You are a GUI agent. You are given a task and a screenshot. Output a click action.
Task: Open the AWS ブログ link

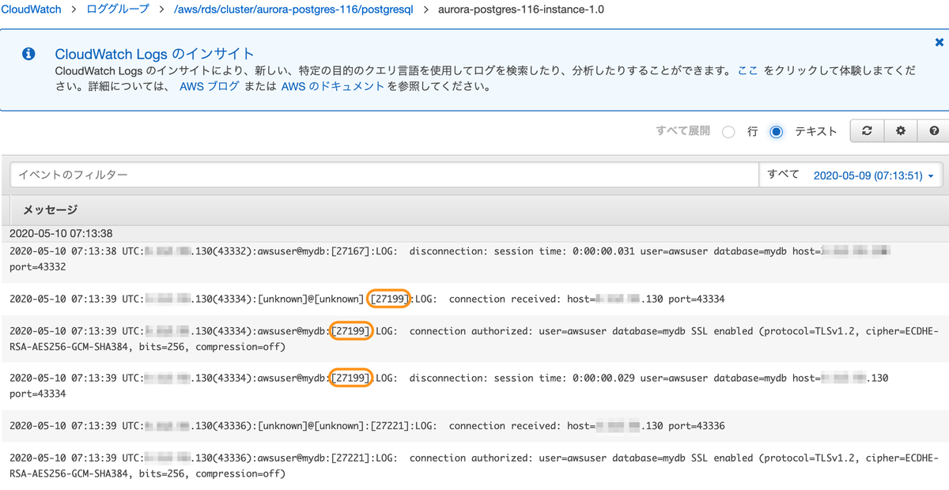click(209, 87)
